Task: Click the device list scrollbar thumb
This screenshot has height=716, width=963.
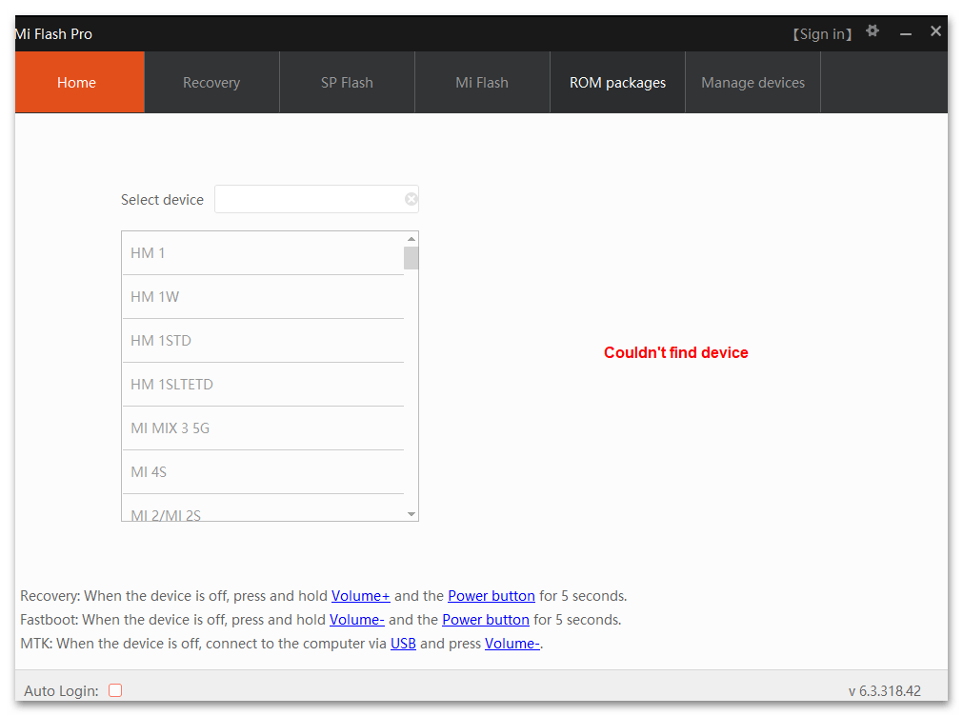Action: pos(411,258)
